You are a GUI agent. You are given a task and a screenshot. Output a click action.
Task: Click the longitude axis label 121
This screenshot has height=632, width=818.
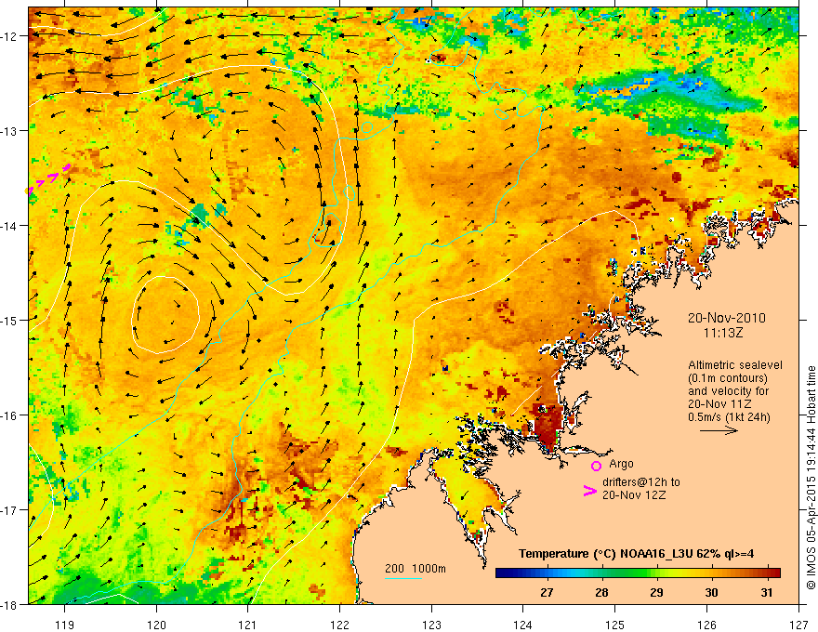[248, 625]
